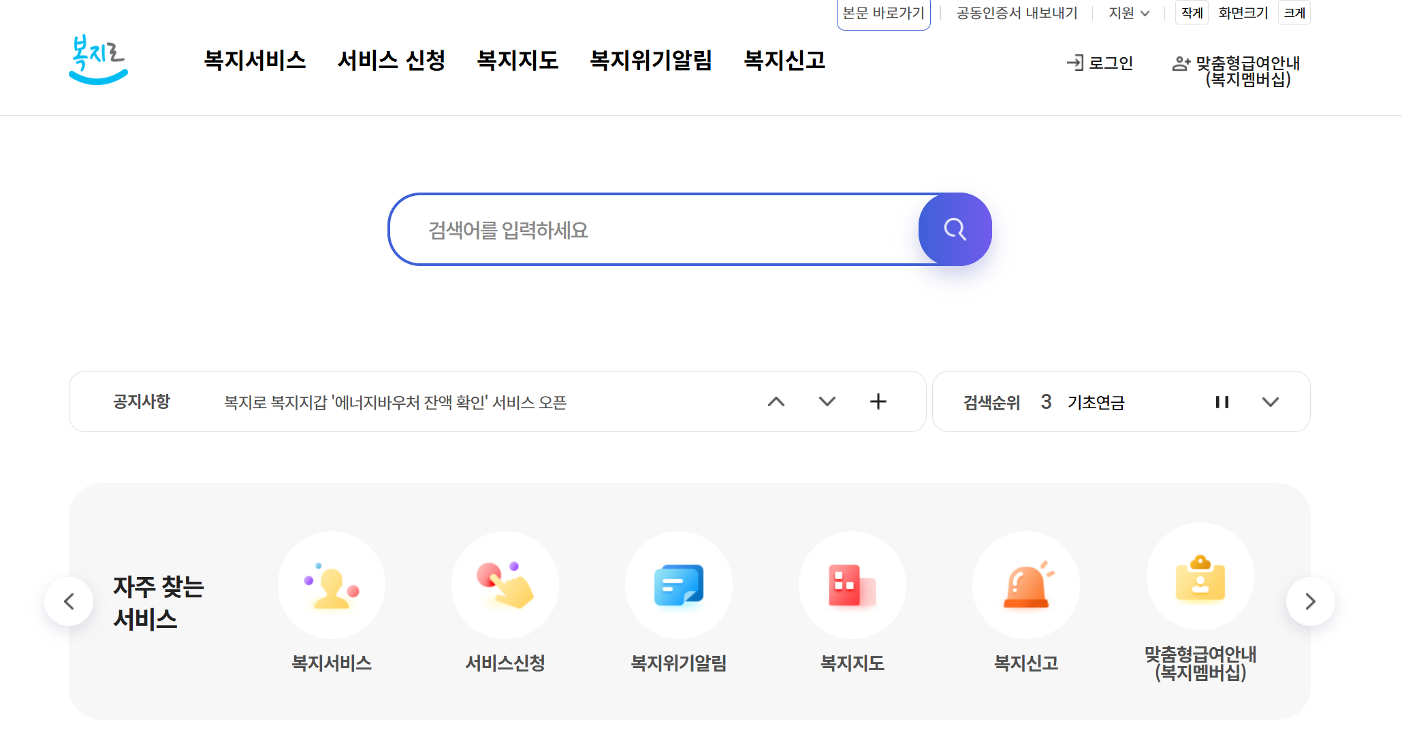Open the 복지신고 siren icon
This screenshot has height=745, width=1402.
1026,585
